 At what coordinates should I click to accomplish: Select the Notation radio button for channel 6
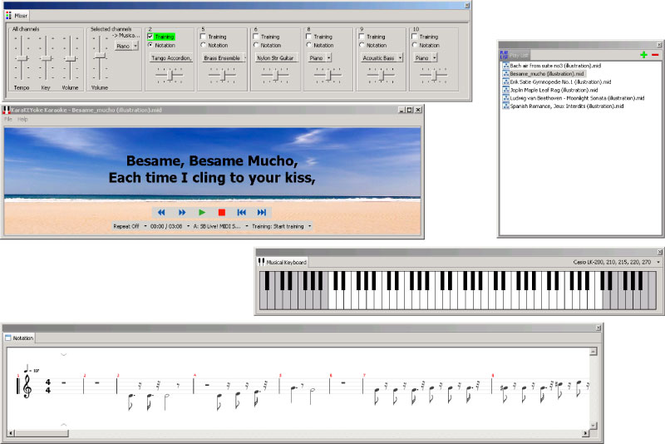pyautogui.click(x=256, y=45)
